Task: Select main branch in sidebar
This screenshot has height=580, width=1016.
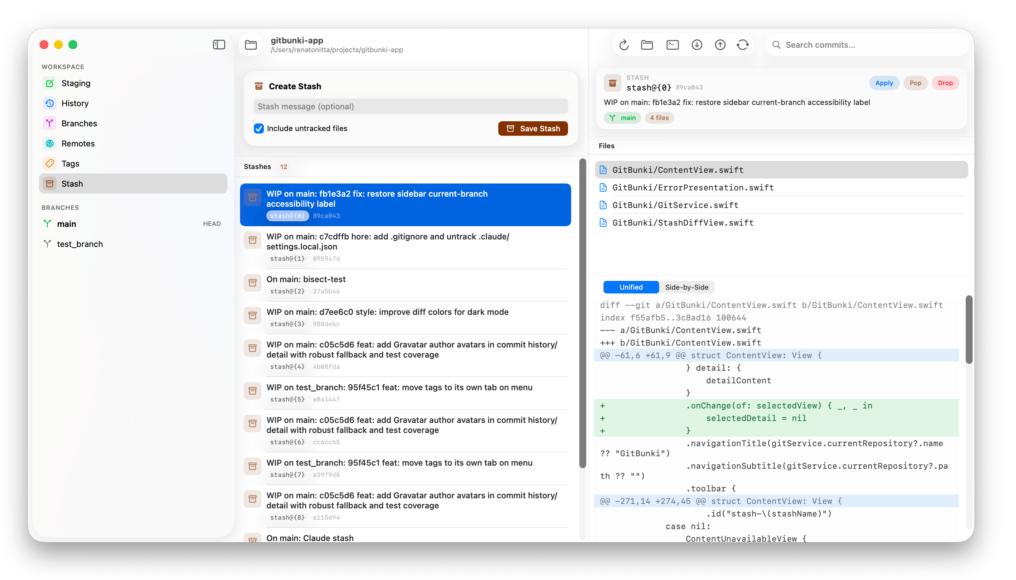Action: click(133, 224)
